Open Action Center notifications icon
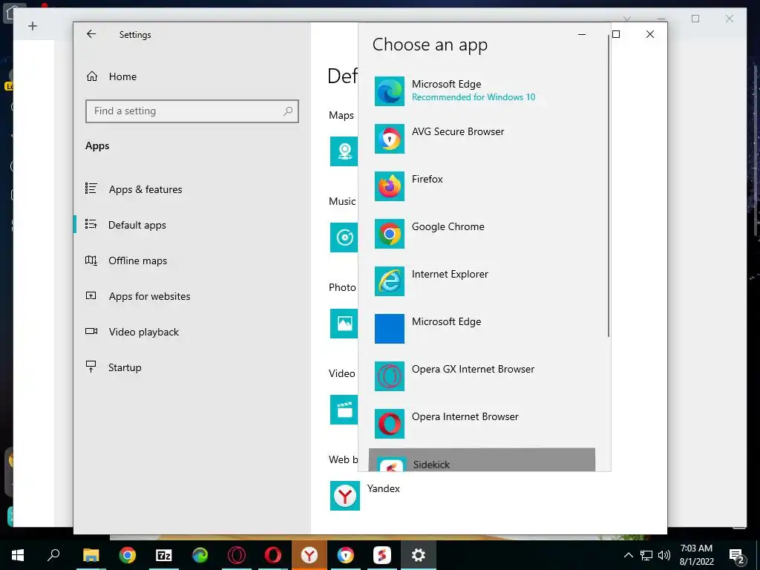This screenshot has height=570, width=760. click(737, 555)
